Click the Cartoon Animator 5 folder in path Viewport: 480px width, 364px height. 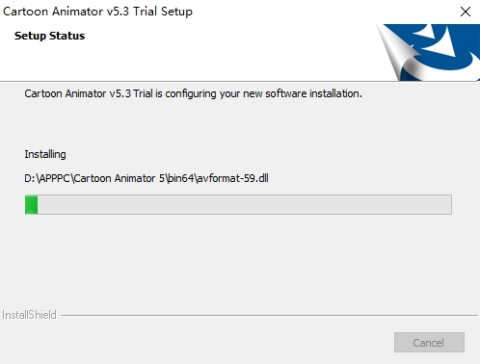pyautogui.click(x=120, y=178)
